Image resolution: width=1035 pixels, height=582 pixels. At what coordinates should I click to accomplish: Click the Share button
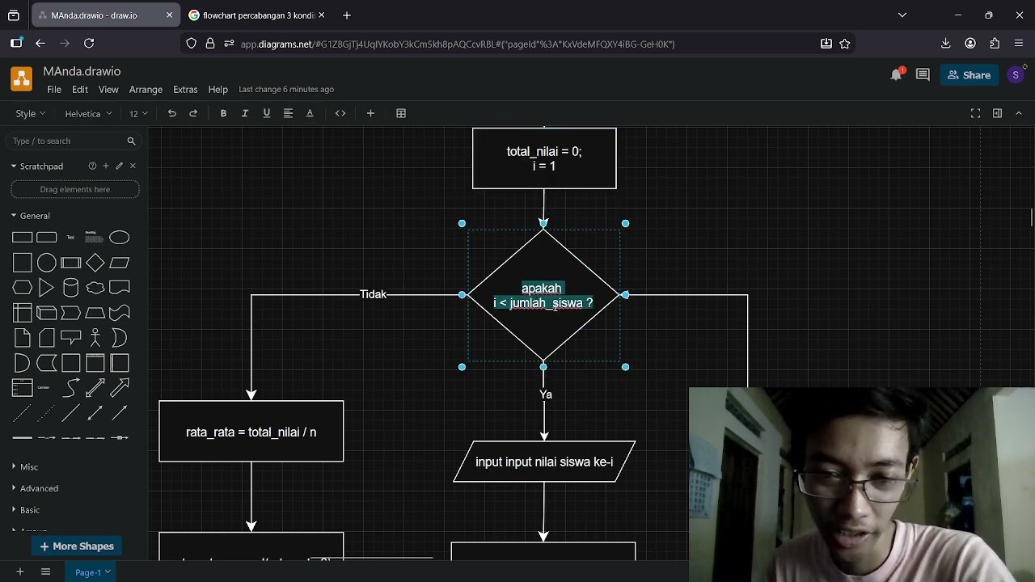(969, 74)
